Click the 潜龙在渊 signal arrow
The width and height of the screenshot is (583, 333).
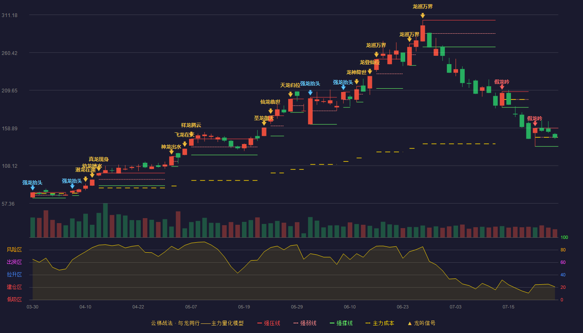[x=85, y=179]
